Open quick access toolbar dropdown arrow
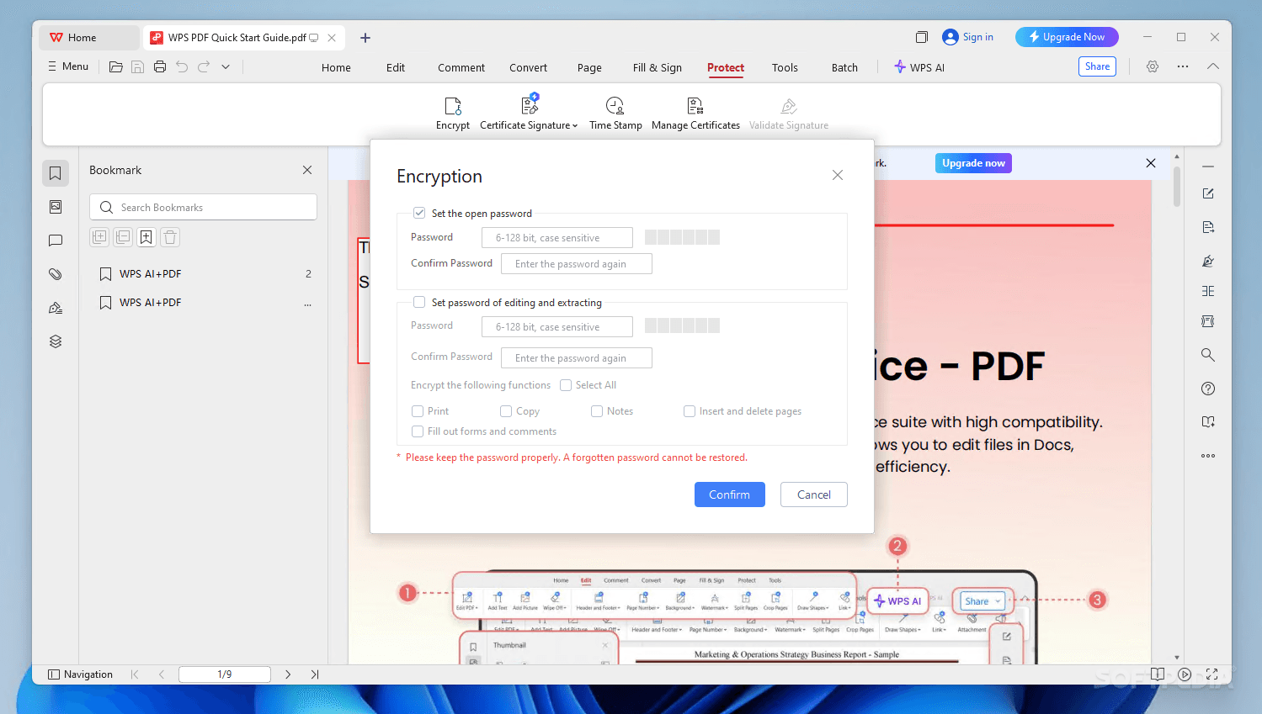 pos(226,67)
